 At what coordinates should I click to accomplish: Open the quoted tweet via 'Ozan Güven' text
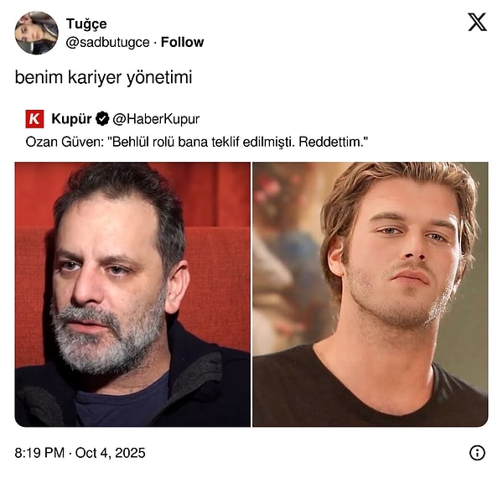(63, 142)
